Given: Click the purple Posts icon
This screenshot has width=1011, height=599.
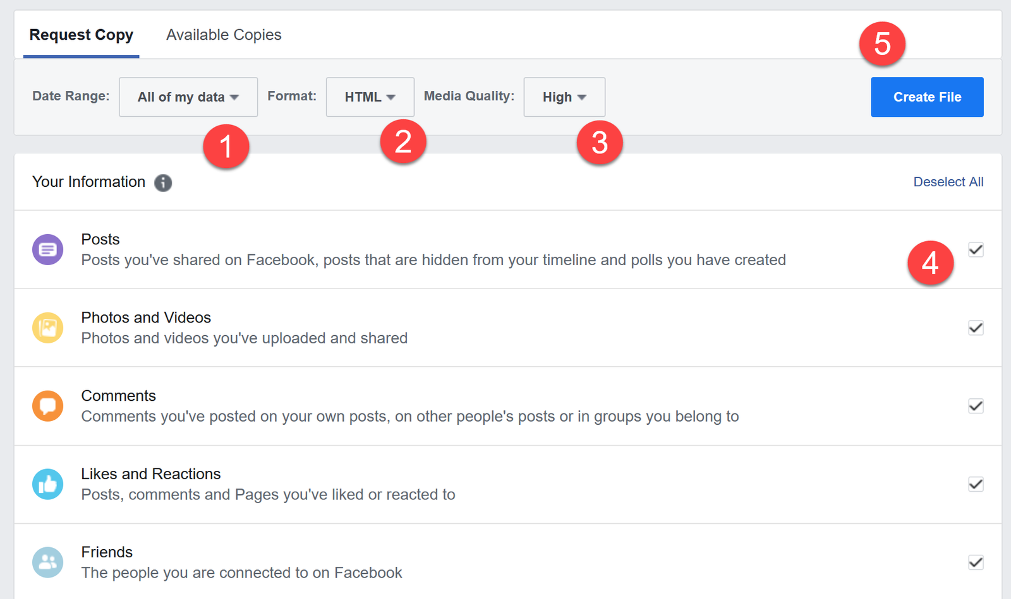Looking at the screenshot, I should pyautogui.click(x=47, y=249).
